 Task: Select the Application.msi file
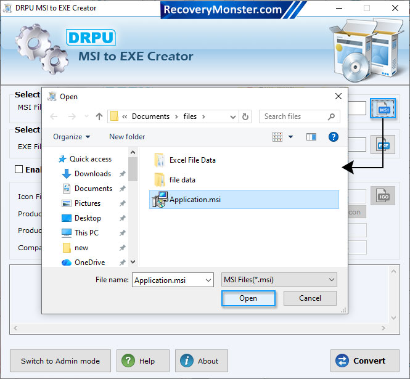(195, 199)
